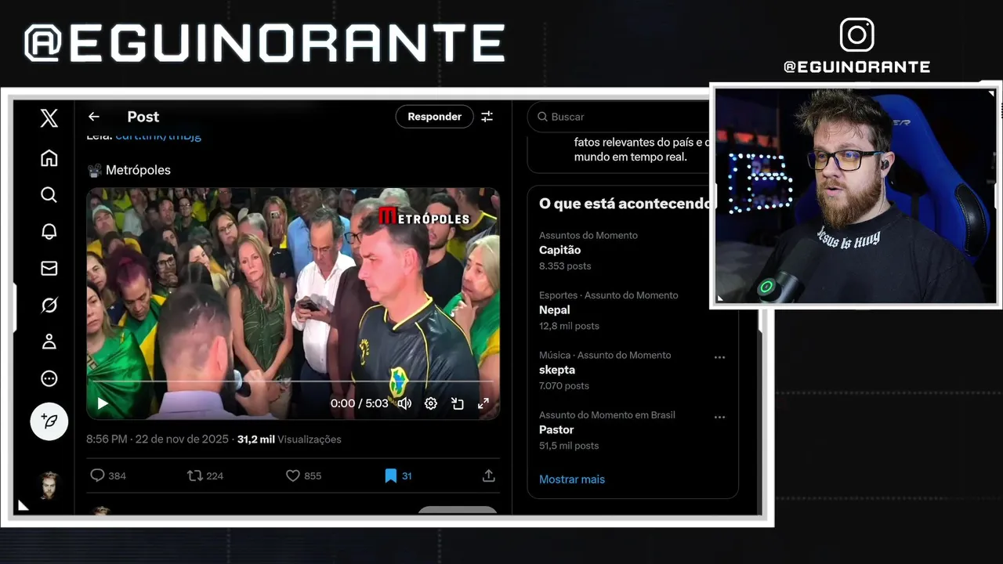This screenshot has width=1003, height=564.
Task: Like the post with heart icon 855
Action: (x=292, y=475)
